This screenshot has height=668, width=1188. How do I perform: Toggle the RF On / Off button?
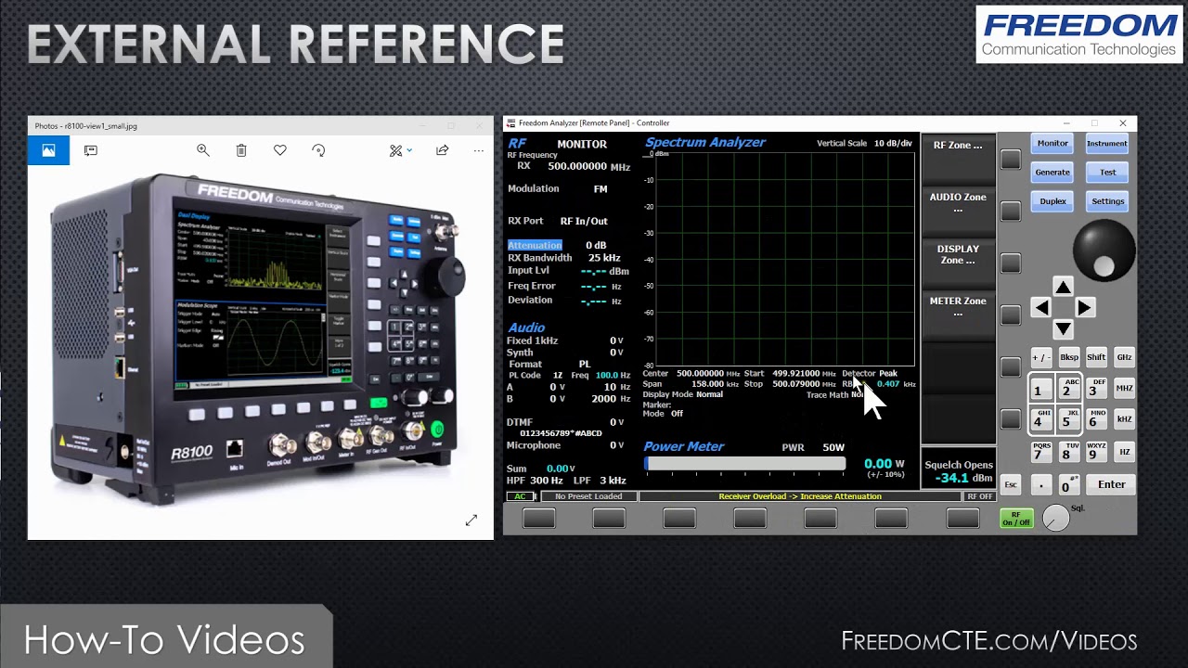coord(1015,519)
